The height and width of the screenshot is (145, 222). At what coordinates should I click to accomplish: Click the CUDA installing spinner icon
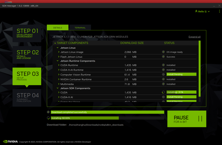pyautogui.click(x=163, y=92)
